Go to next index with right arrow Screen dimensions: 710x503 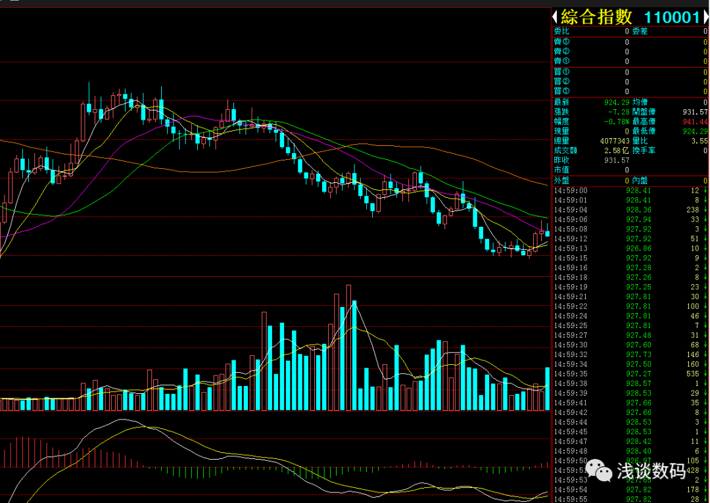(706, 18)
